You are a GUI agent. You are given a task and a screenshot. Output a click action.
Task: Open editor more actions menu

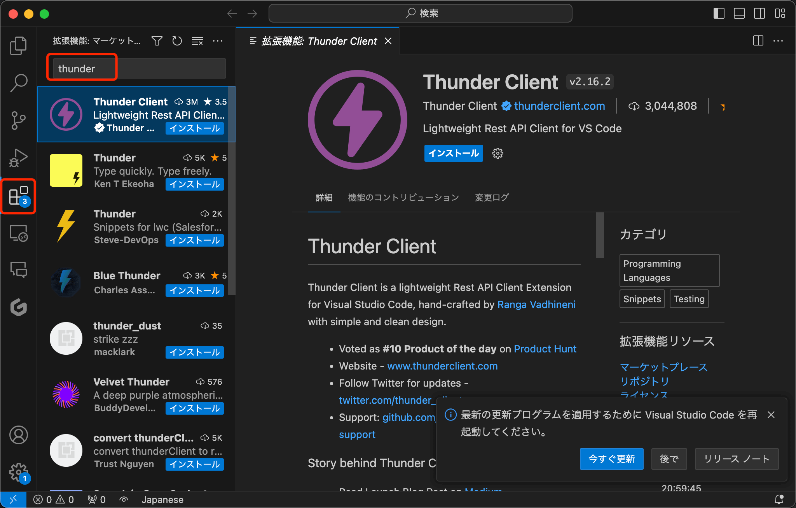tap(778, 41)
